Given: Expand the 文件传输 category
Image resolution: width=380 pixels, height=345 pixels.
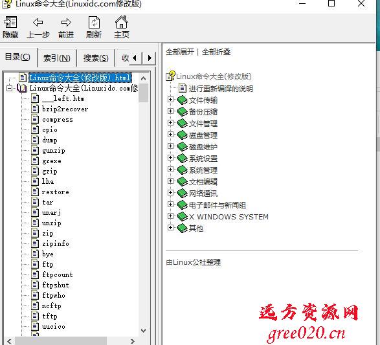Looking at the screenshot, I should click(x=170, y=100).
